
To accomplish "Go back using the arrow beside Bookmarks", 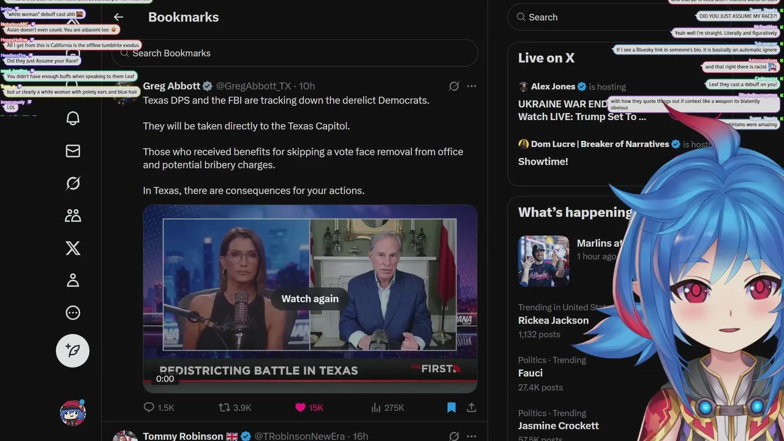I will 119,17.
